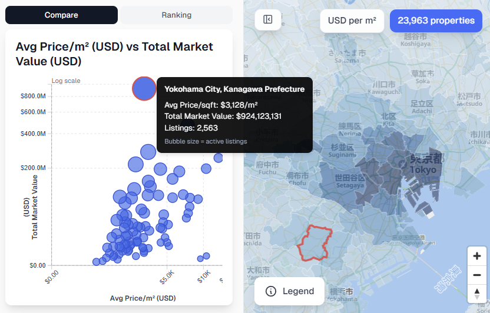Click the 23,963 properties button
The width and height of the screenshot is (490, 313).
(436, 21)
